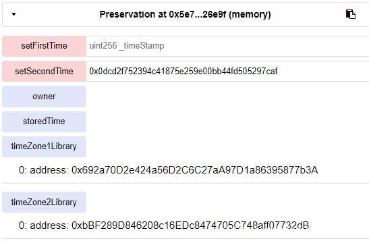Click "0: address:" label under timeZone2Library

44,225
